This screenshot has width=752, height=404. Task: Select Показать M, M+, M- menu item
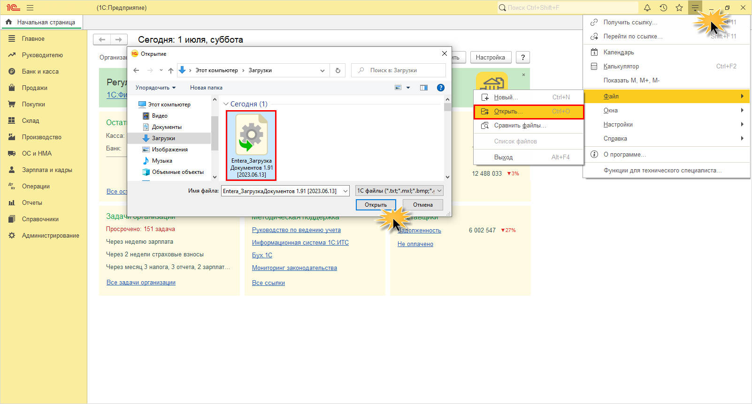coord(667,81)
